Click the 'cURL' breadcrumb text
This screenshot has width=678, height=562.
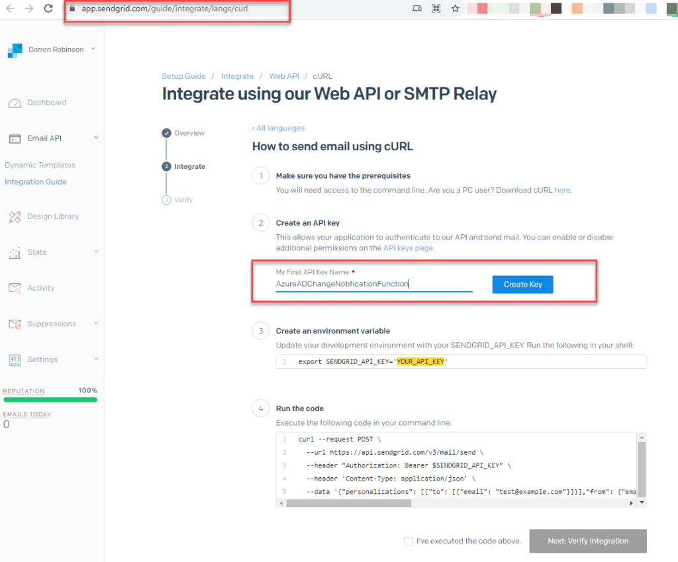(x=322, y=76)
